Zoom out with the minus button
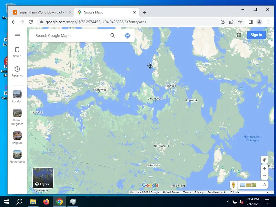The image size is (276, 207). point(264,176)
